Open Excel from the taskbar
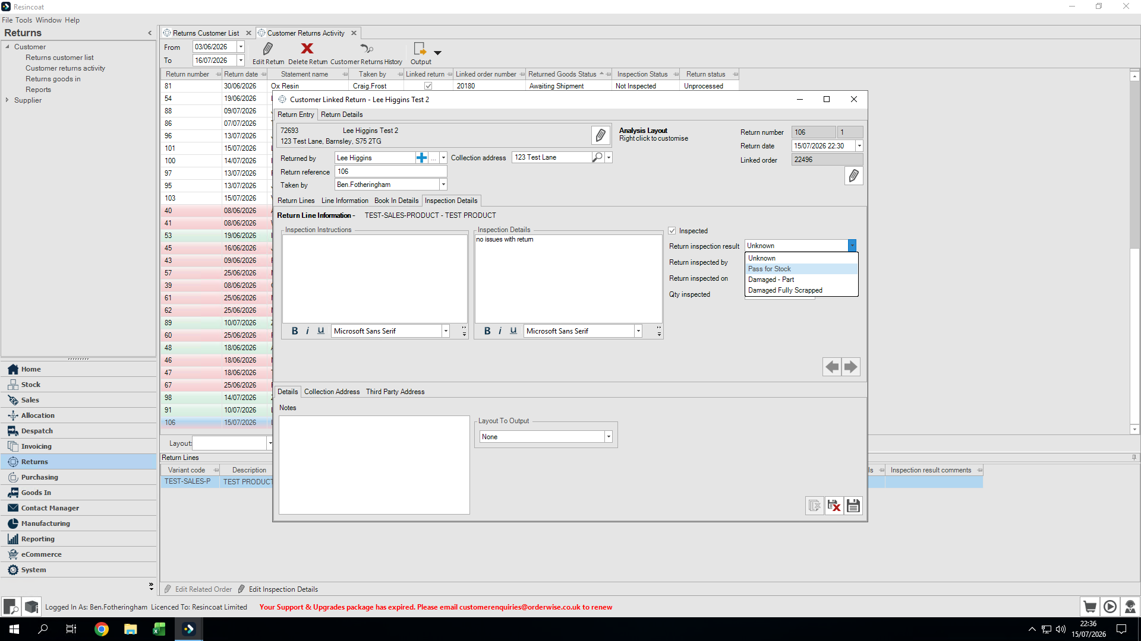The image size is (1141, 641). 159,629
